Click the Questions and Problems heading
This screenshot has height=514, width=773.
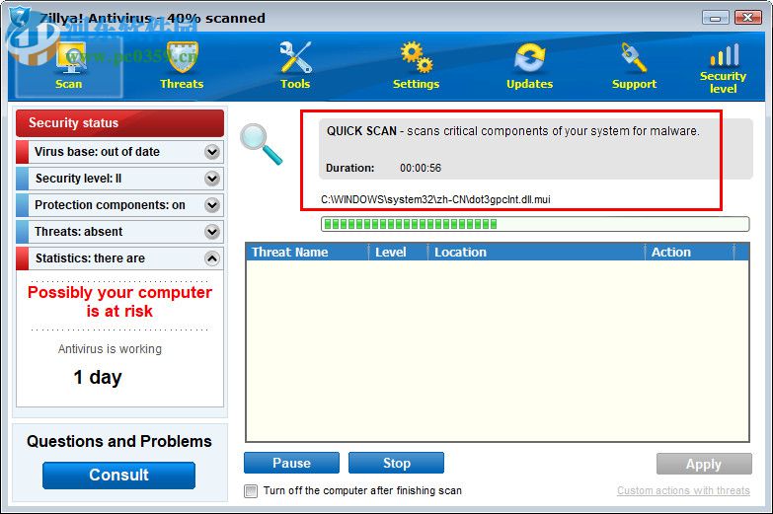[x=119, y=441]
